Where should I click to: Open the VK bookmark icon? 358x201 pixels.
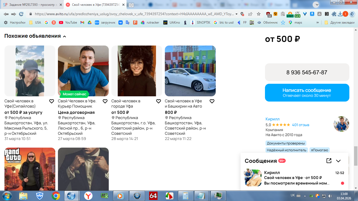[x=121, y=23]
